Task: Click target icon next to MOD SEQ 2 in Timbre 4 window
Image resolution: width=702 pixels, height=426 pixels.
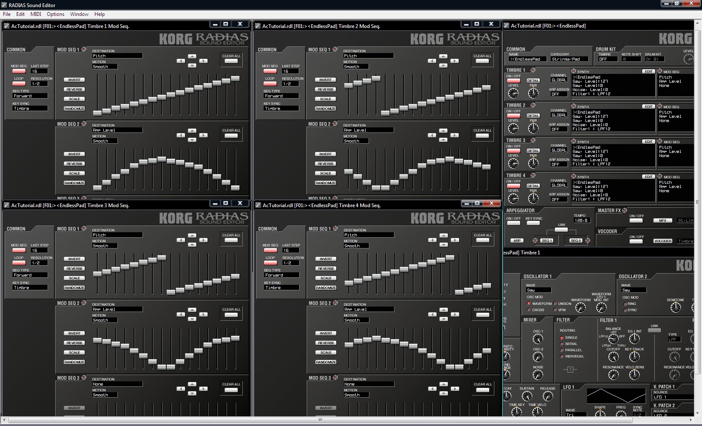Action: click(335, 303)
